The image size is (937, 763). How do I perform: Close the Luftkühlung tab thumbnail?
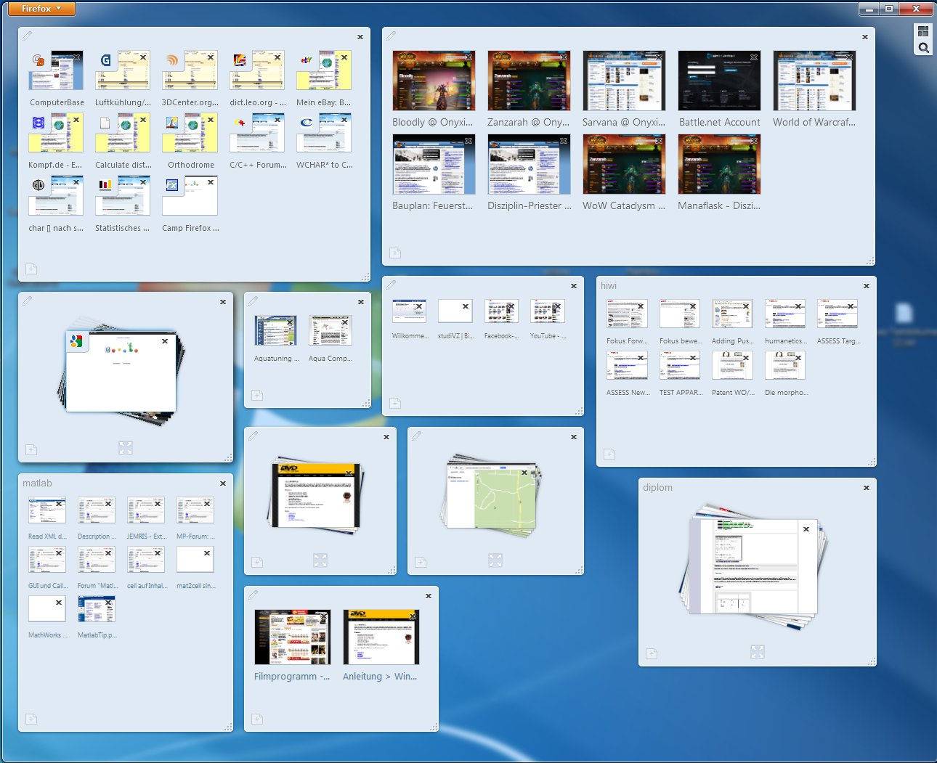pos(143,57)
